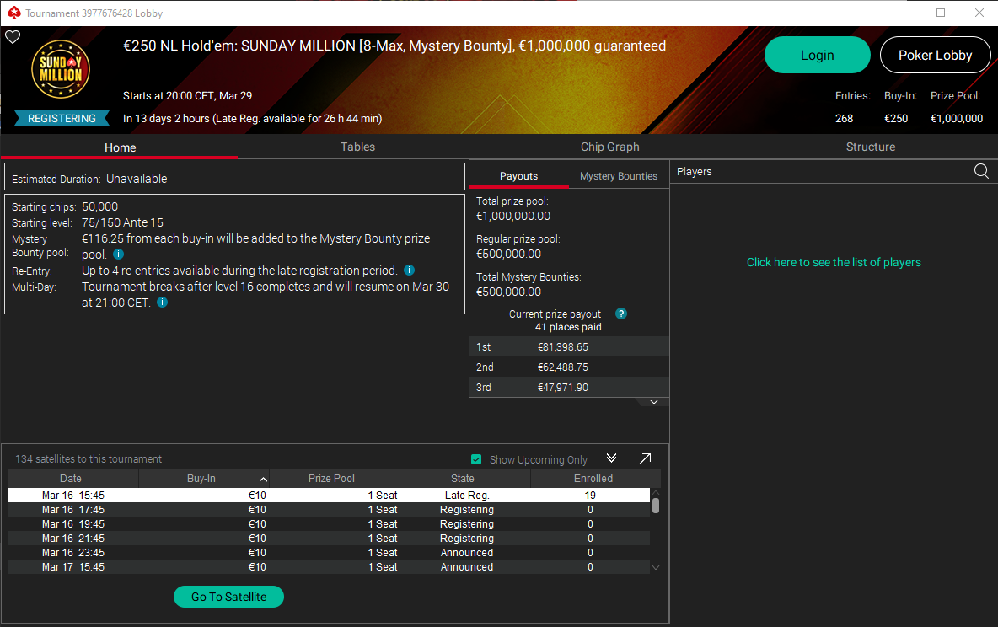Click Estimated Duration Unavailable field
The height and width of the screenshot is (627, 998).
pyautogui.click(x=235, y=178)
